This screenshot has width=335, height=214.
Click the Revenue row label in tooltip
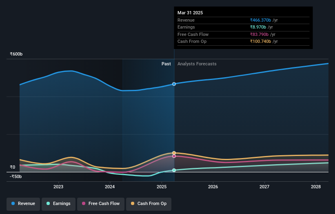(186, 20)
